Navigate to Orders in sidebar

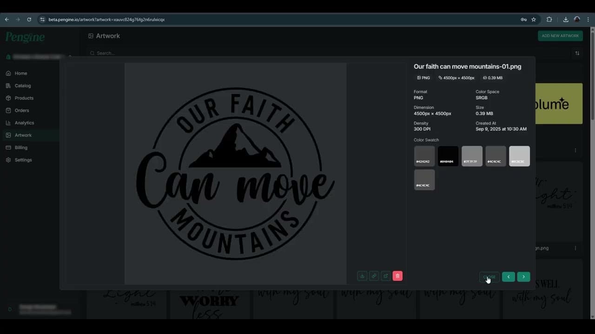click(21, 110)
